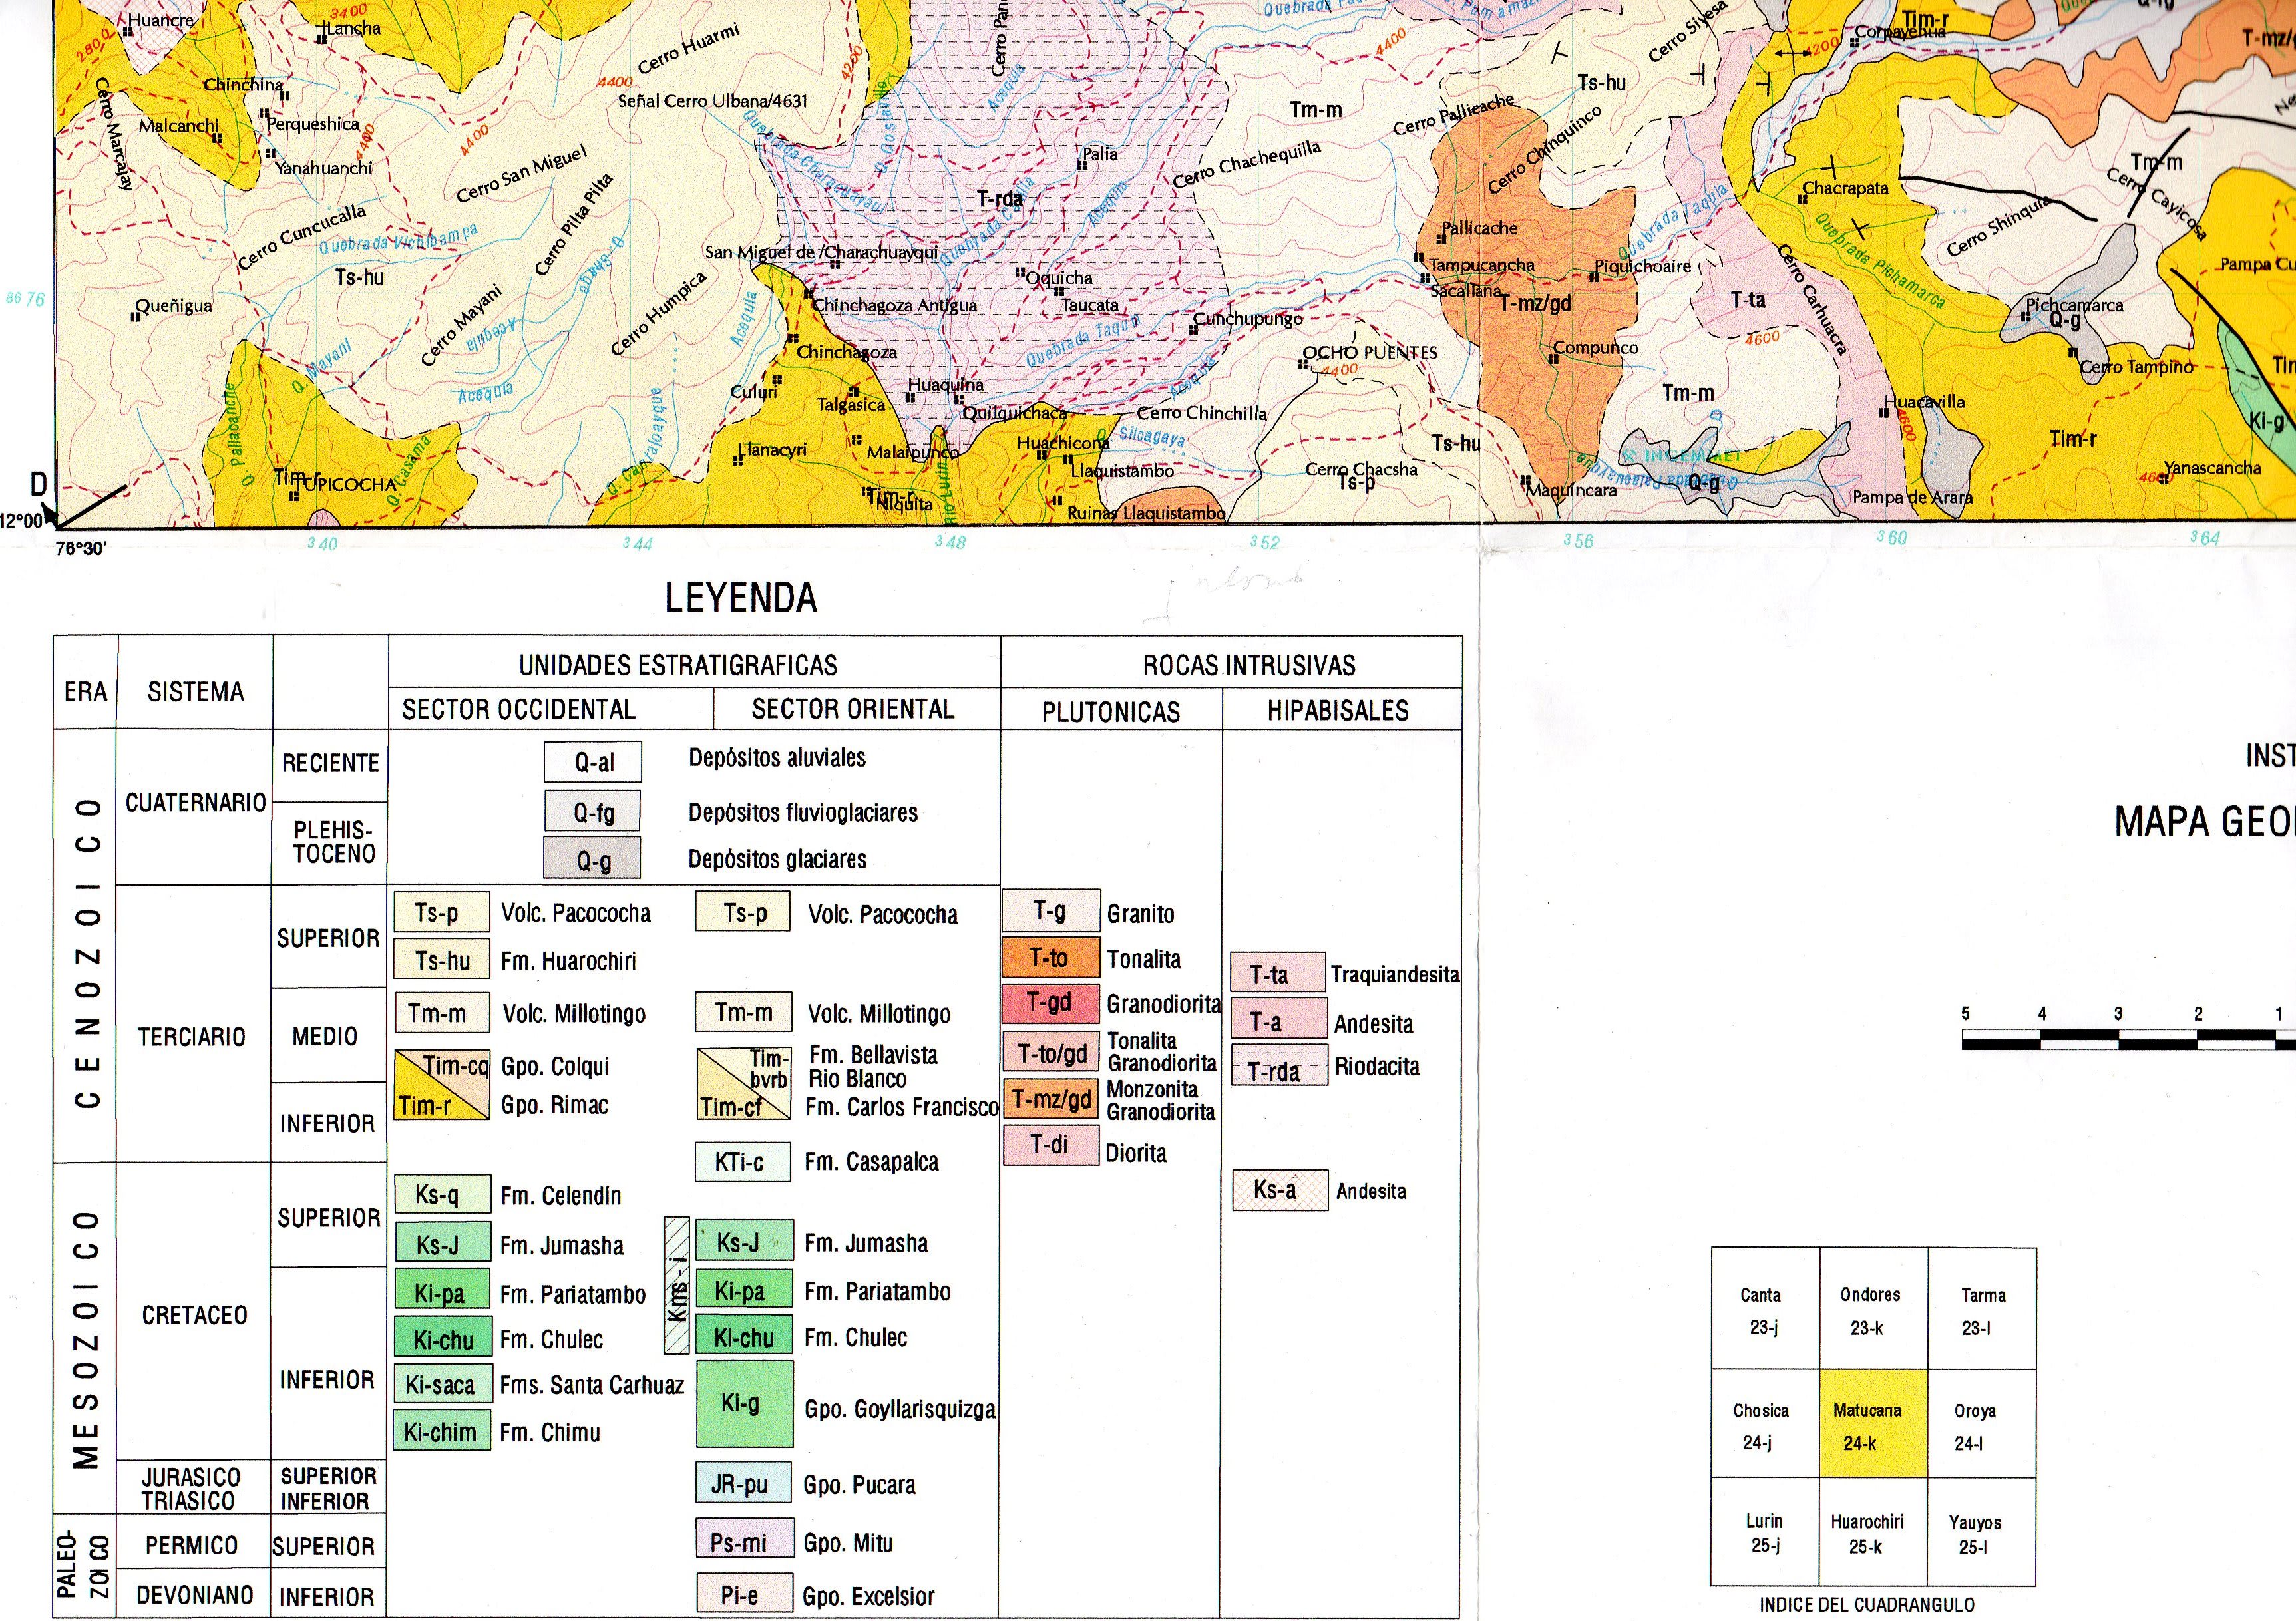Select the 'Gpo. Goyllarisquizga' legend text
The width and height of the screenshot is (2296, 1621).
tap(900, 1409)
